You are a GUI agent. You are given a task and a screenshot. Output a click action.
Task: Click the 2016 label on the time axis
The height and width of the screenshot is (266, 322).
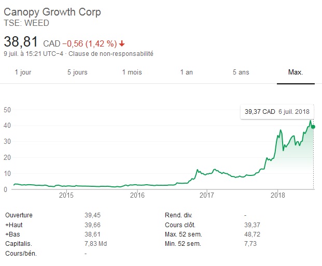click(137, 195)
